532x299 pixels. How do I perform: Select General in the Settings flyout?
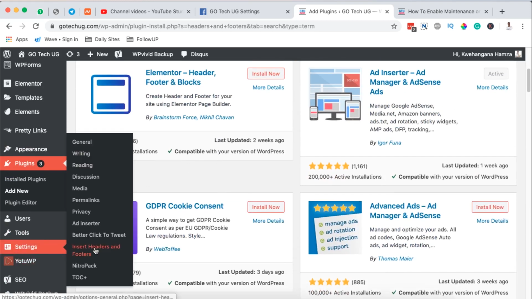[82, 142]
